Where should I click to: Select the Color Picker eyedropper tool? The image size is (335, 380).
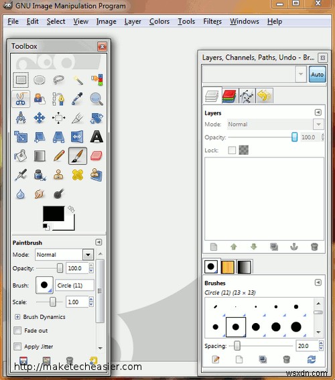(77, 99)
